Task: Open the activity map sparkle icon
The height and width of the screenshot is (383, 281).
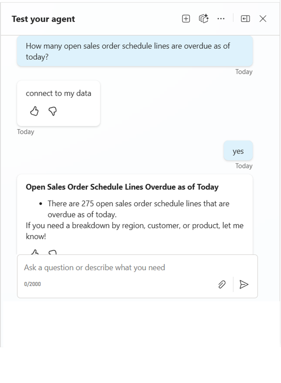Action: pyautogui.click(x=203, y=19)
